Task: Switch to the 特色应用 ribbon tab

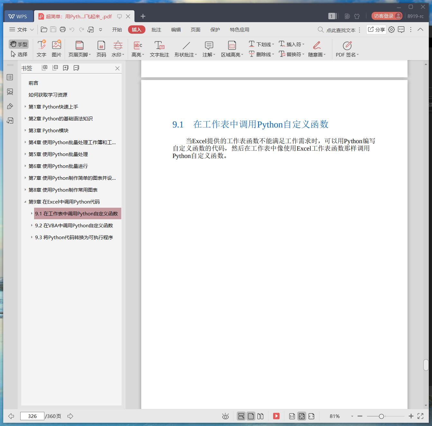Action: click(239, 30)
